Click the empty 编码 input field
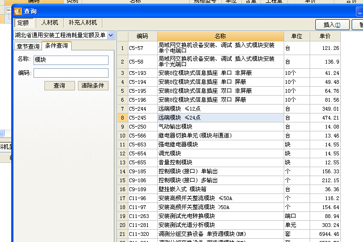363x242 pixels. [x=71, y=73]
